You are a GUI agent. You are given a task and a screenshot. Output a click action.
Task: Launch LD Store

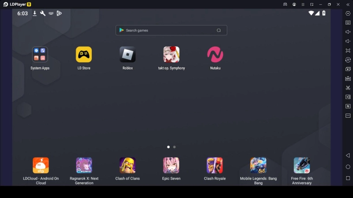(84, 55)
